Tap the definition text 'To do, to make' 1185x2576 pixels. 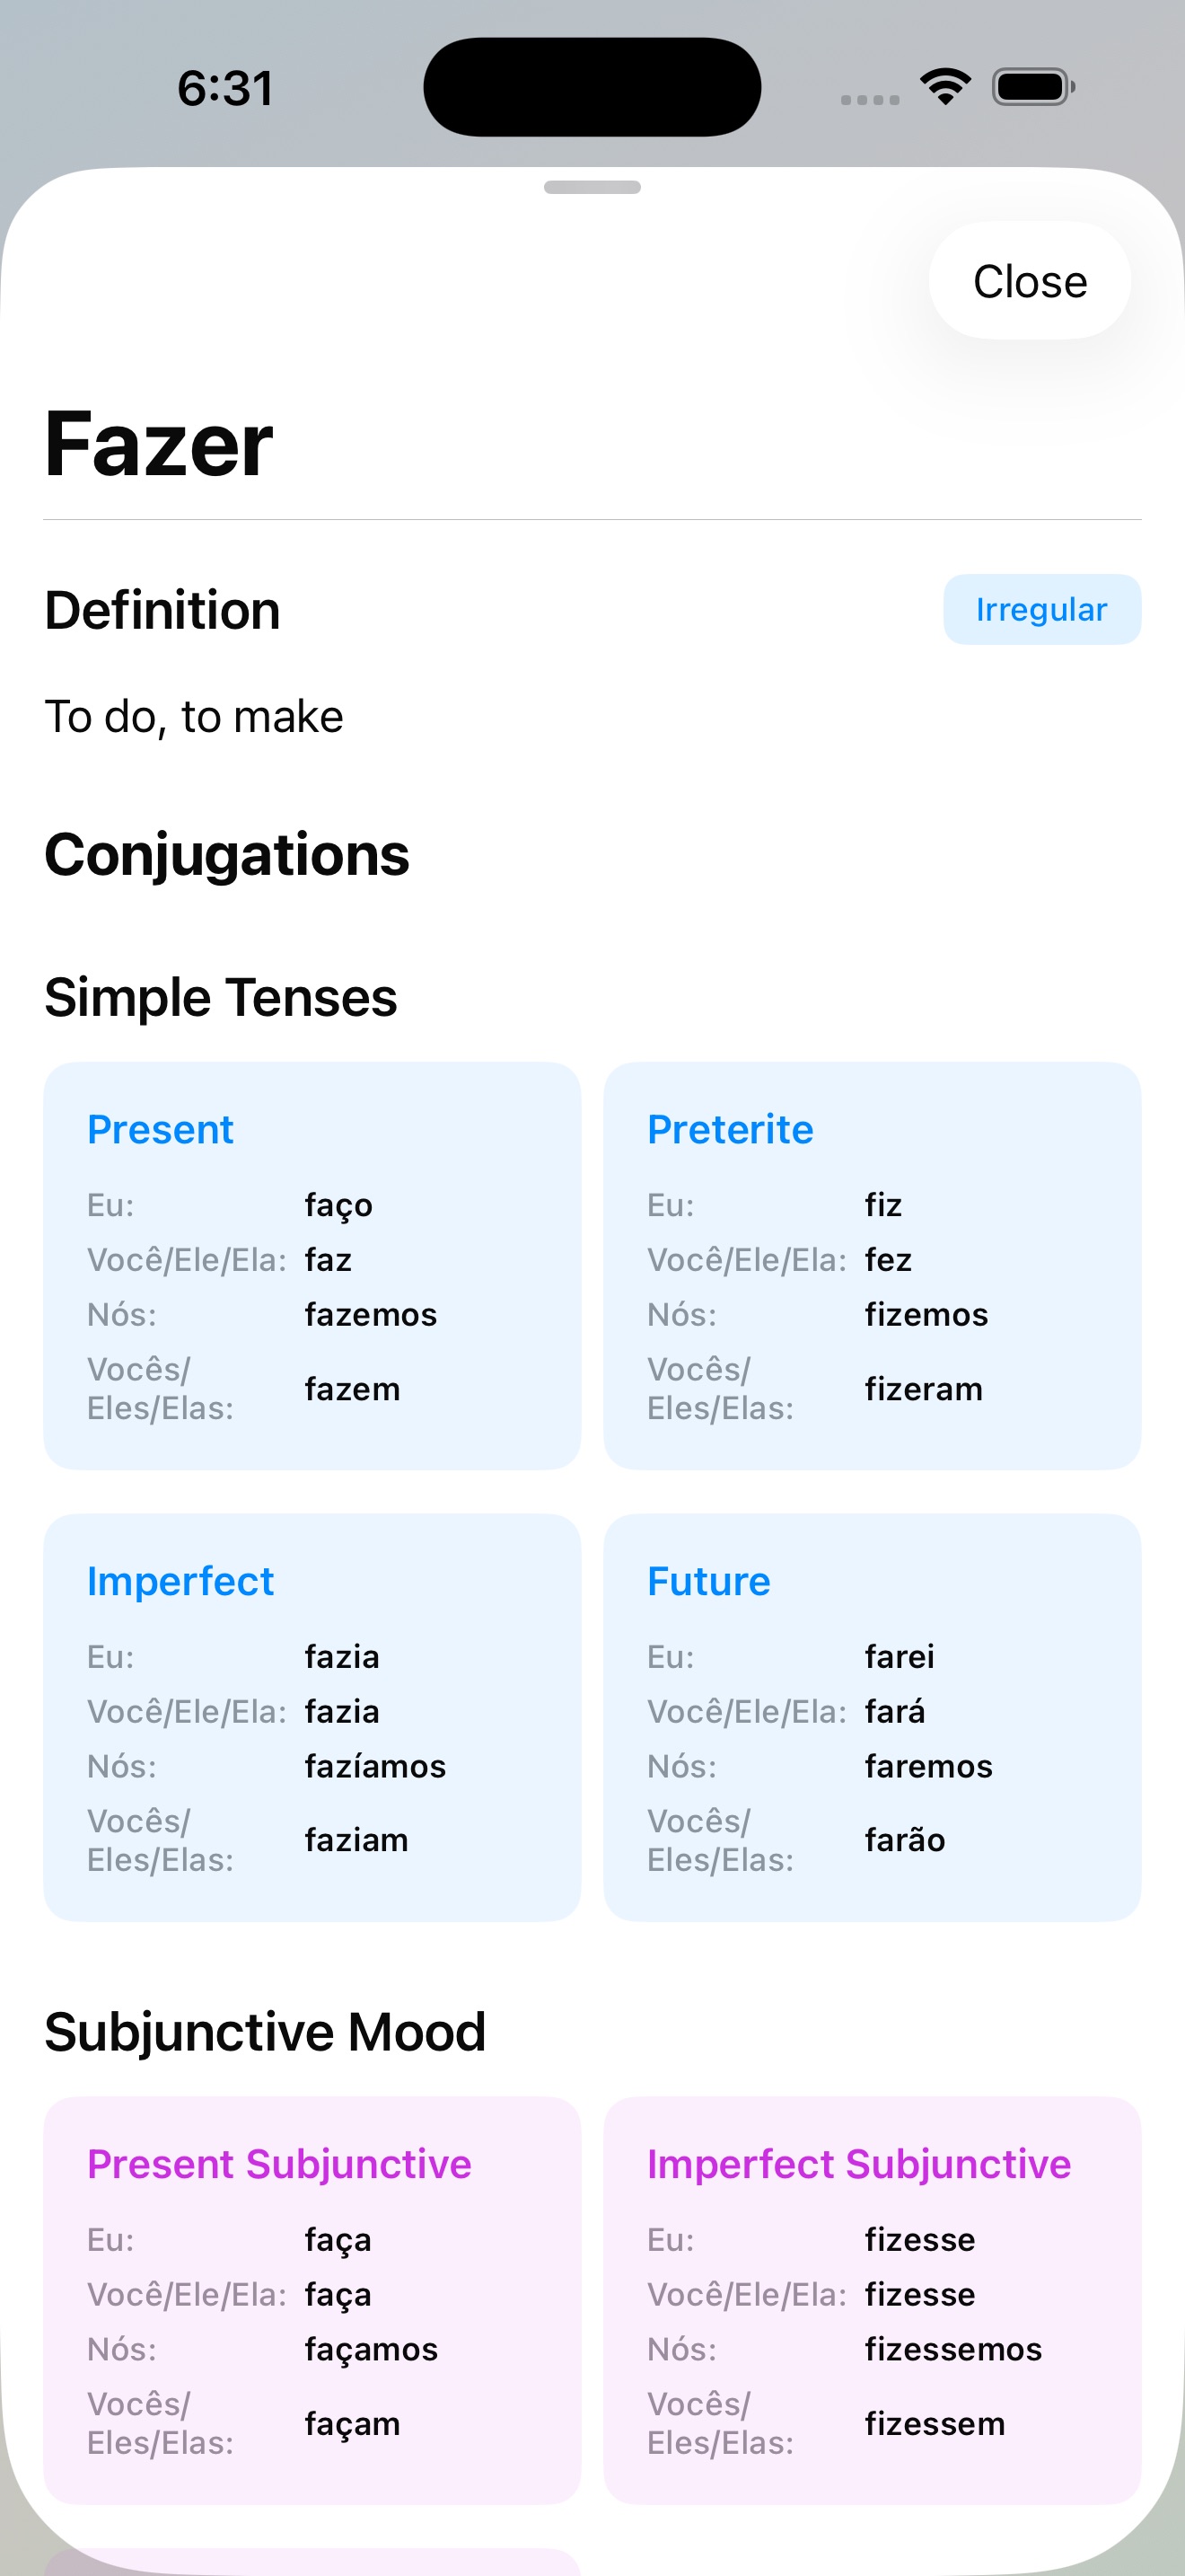tap(194, 716)
